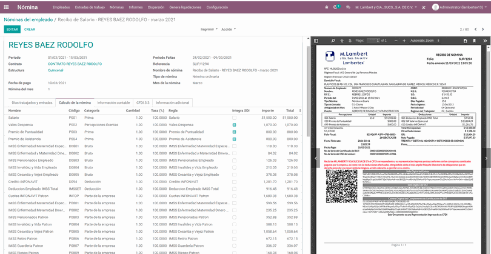Click the EDITAR button

(x=12, y=29)
